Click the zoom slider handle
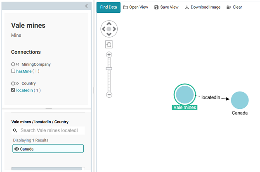260x172 pixels. 109,68
